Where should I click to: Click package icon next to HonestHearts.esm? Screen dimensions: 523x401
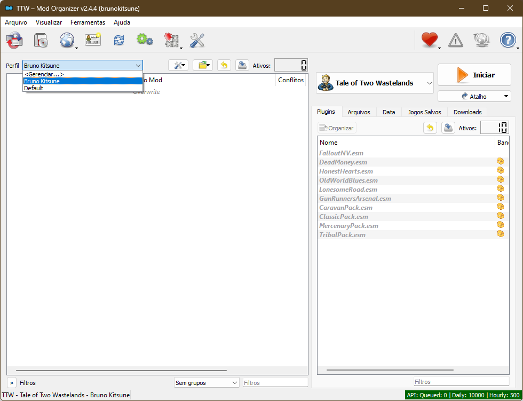click(501, 170)
